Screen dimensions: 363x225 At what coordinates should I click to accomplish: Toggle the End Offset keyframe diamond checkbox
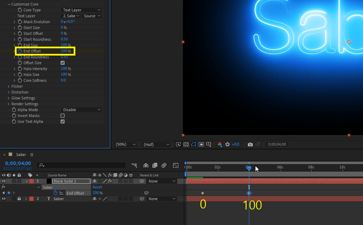pos(9,193)
